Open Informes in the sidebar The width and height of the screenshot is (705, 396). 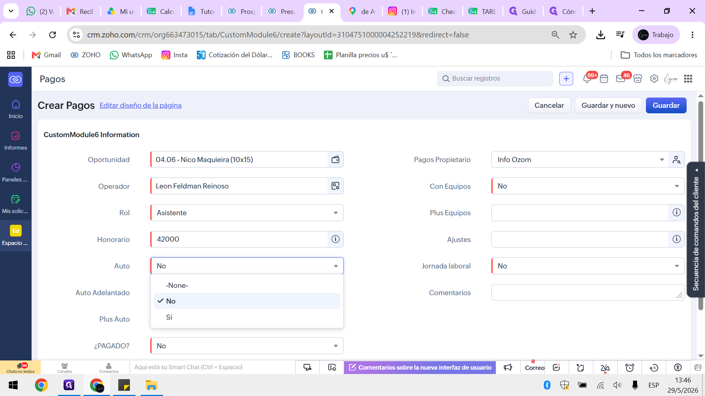(16, 141)
